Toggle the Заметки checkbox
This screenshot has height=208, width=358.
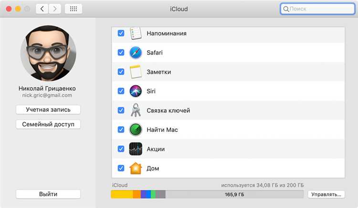pyautogui.click(x=121, y=72)
